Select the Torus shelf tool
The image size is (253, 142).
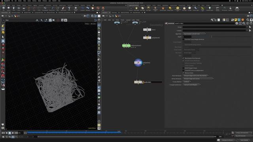click(x=19, y=9)
